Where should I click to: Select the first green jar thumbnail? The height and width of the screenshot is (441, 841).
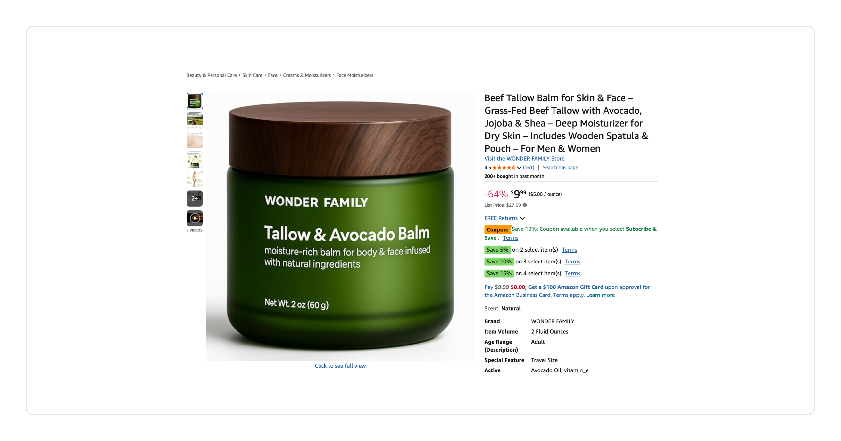click(x=195, y=101)
